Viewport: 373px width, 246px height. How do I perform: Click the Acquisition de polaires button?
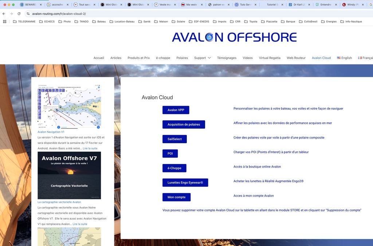tap(184, 124)
